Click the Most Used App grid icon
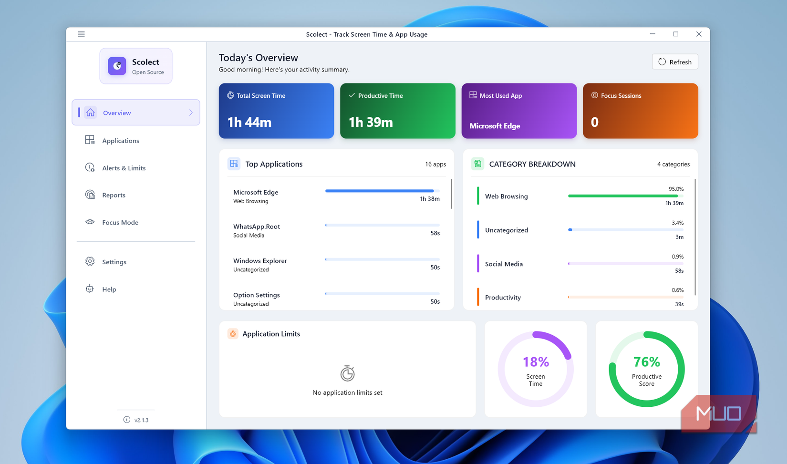Screen dimensions: 787x464 [473, 95]
